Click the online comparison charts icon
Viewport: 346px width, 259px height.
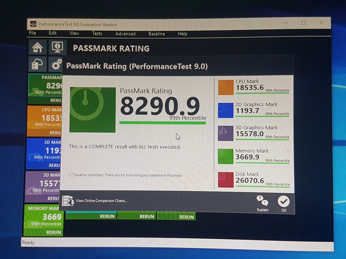click(x=68, y=201)
